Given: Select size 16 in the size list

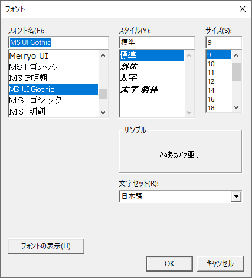Looking at the screenshot, I should 219,99.
